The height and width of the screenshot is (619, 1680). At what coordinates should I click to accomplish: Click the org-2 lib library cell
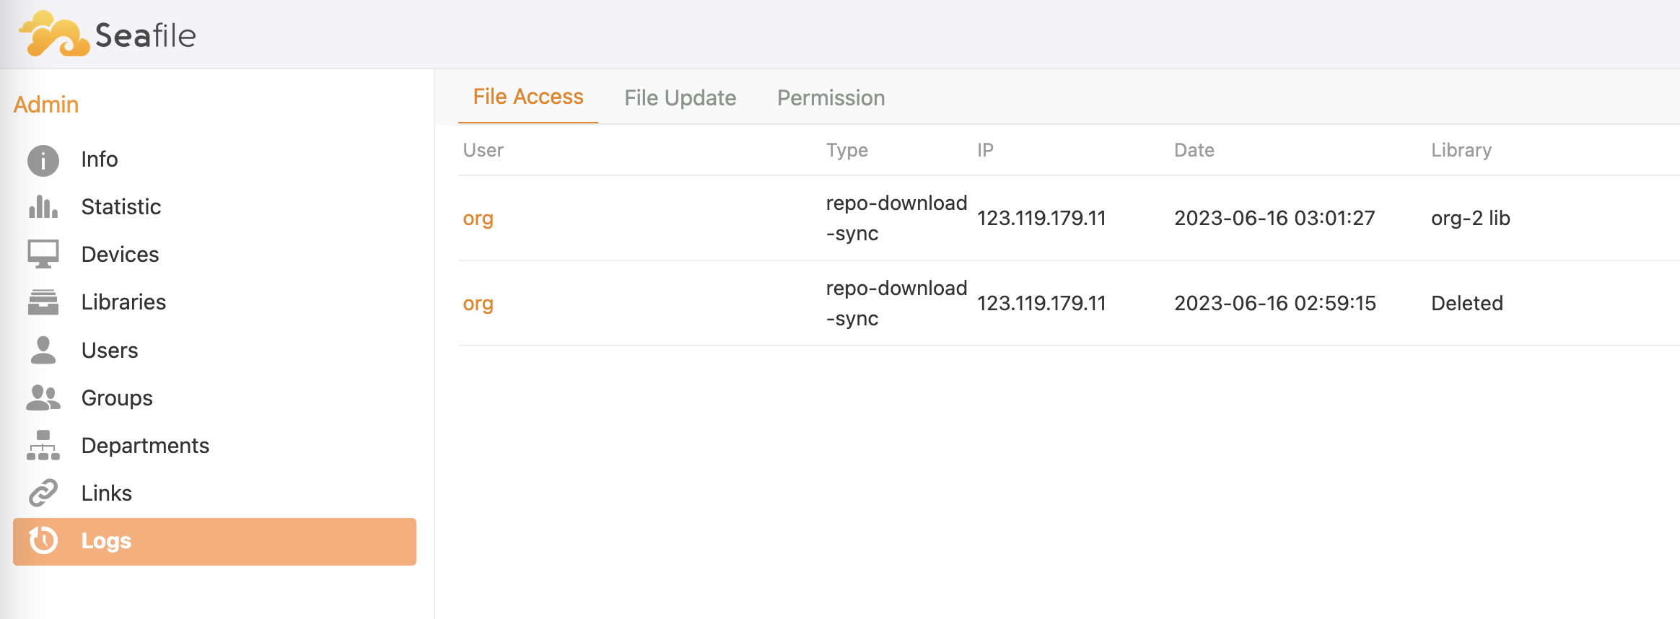point(1470,218)
